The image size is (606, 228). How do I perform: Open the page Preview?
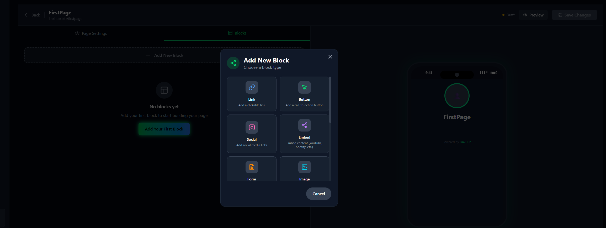[x=533, y=15]
